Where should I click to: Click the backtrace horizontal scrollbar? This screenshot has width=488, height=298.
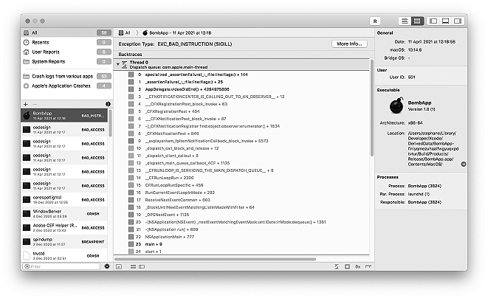click(215, 259)
